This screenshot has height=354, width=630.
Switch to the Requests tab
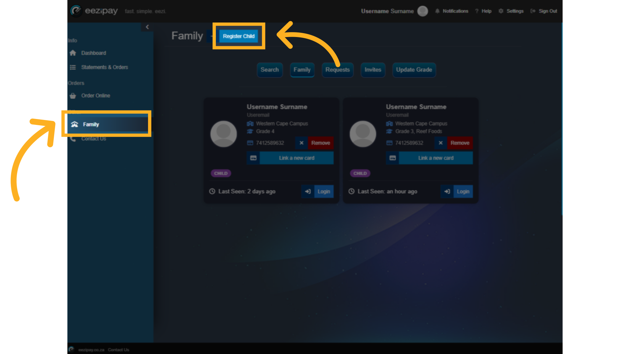338,70
